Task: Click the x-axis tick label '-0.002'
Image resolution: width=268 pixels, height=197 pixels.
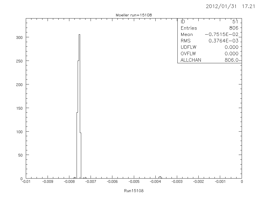Action: (x=198, y=182)
